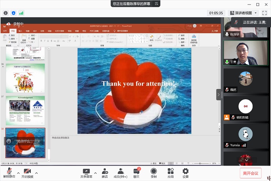Collapse the participant video sidebar arrow

coord(219,94)
